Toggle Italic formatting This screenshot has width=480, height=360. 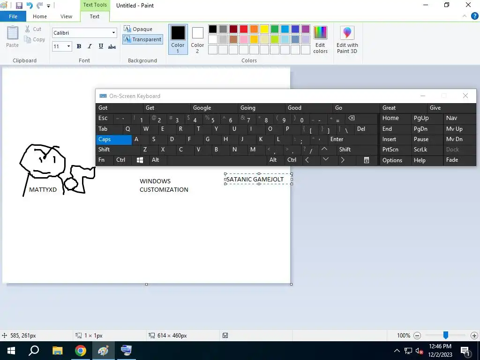point(90,46)
